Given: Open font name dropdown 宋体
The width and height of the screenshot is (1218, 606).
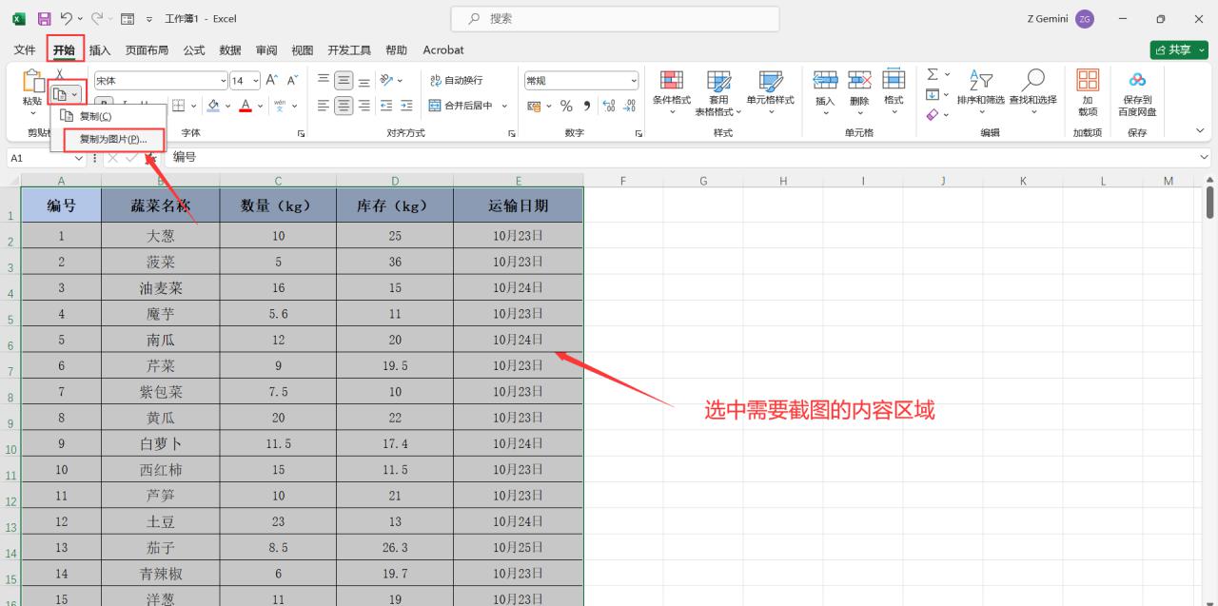Looking at the screenshot, I should (224, 81).
